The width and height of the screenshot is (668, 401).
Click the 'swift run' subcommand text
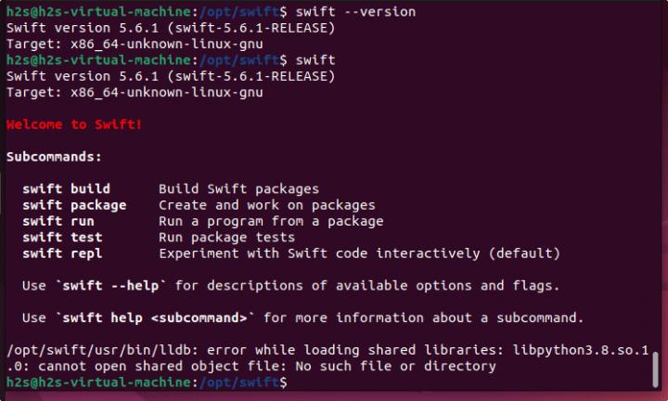58,221
